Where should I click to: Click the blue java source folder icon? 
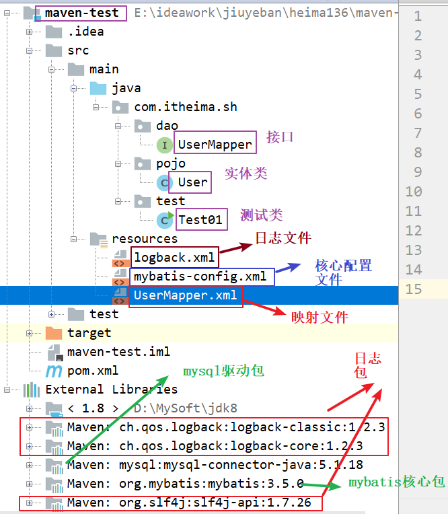(x=98, y=88)
